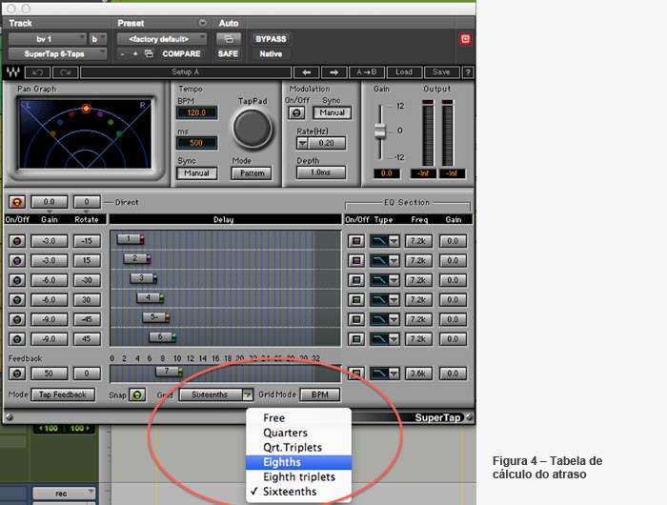Image resolution: width=667 pixels, height=505 pixels.
Task: Toggle the Feedback on/off button
Action: [x=17, y=374]
